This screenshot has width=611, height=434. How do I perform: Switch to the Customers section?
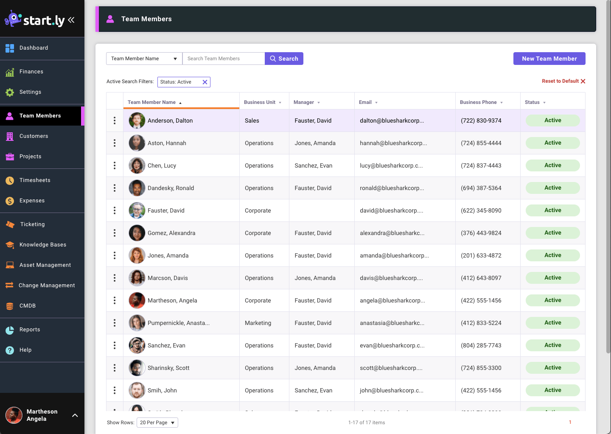point(34,136)
